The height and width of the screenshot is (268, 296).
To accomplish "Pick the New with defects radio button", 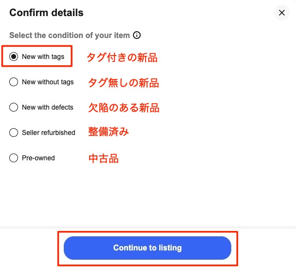I will 14,107.
